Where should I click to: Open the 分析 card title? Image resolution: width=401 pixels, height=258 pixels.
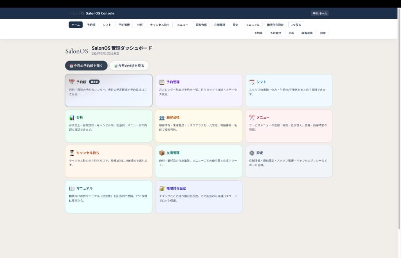click(x=79, y=117)
